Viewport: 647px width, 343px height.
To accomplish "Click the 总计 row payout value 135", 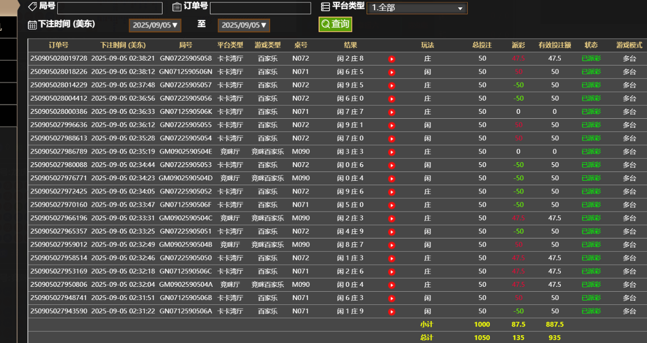I will 518,337.
